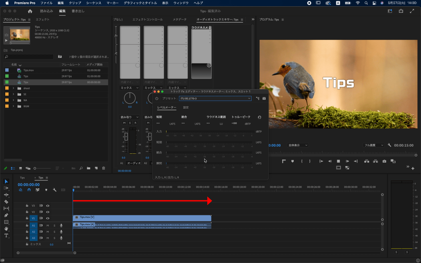
Task: Switch to エフェクトコントロール tab
Action: click(x=148, y=19)
